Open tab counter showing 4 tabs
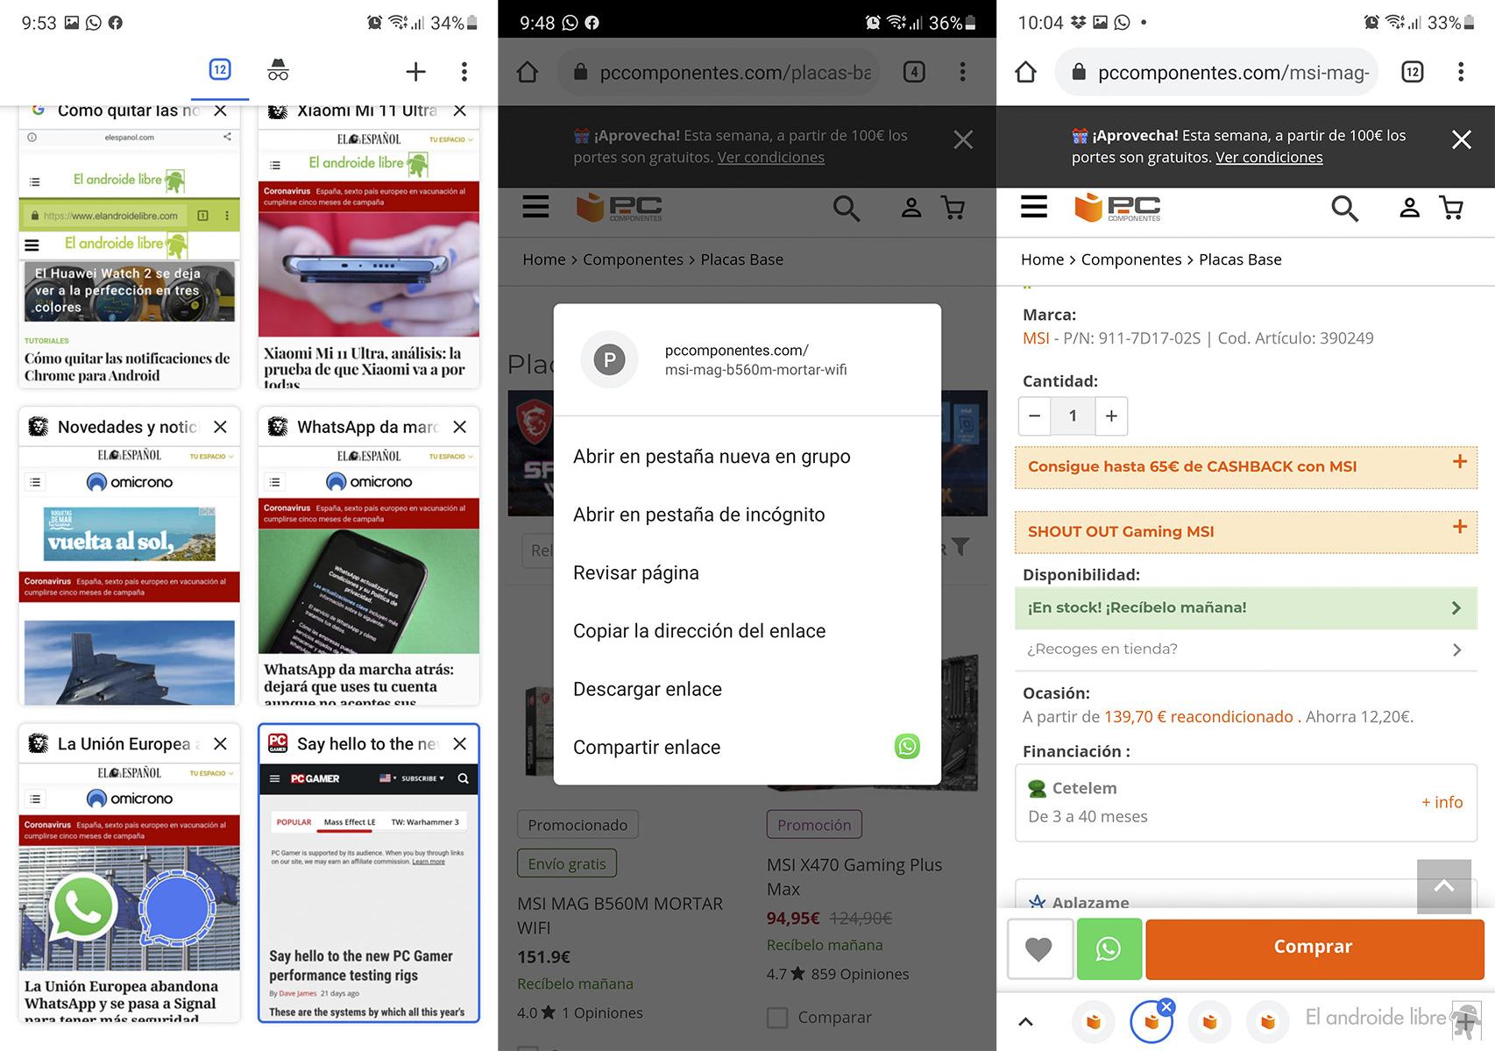Screen dimensions: 1495x1051 tap(914, 72)
